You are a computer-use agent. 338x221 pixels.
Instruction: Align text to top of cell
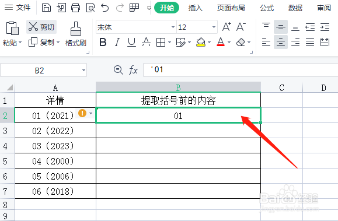pyautogui.click(x=266, y=26)
